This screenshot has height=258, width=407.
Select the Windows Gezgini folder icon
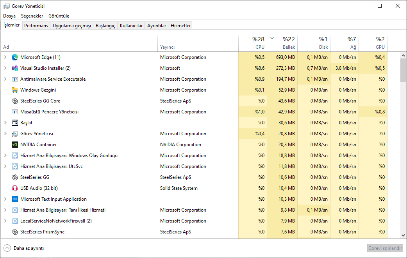pyautogui.click(x=15, y=90)
